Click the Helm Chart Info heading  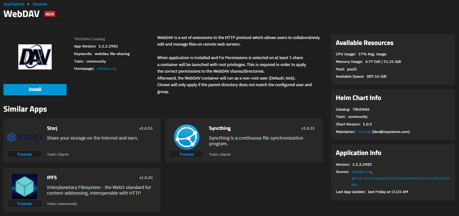(x=358, y=98)
